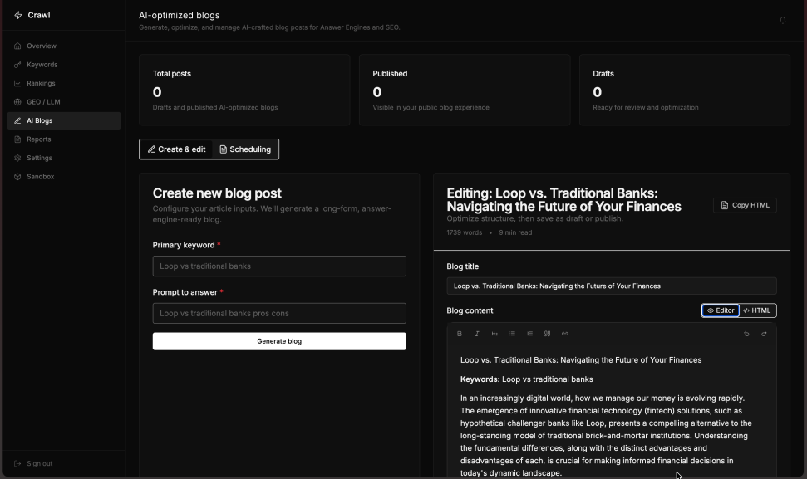Click the Settings gear icon
This screenshot has height=479, width=807.
[x=17, y=158]
